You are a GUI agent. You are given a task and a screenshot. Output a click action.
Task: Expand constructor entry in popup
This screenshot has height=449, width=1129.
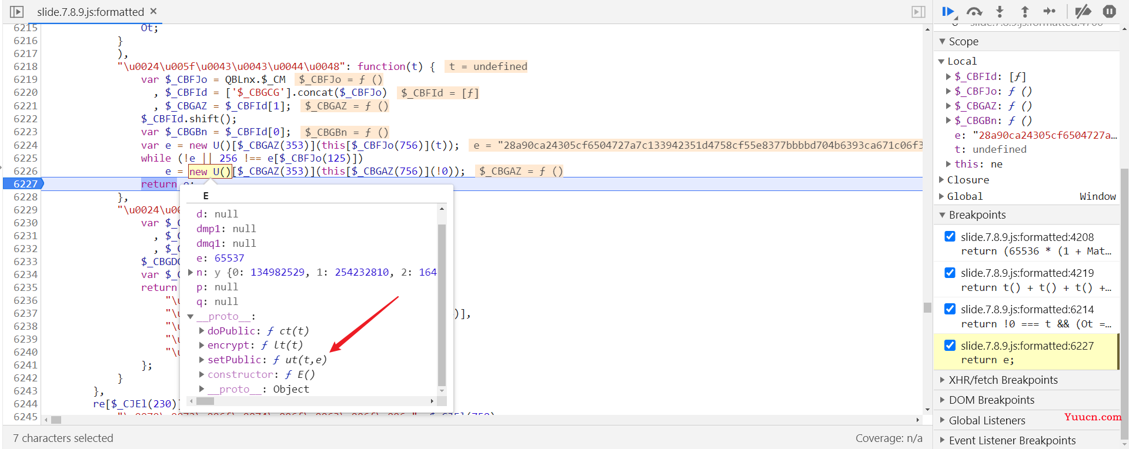pos(202,374)
